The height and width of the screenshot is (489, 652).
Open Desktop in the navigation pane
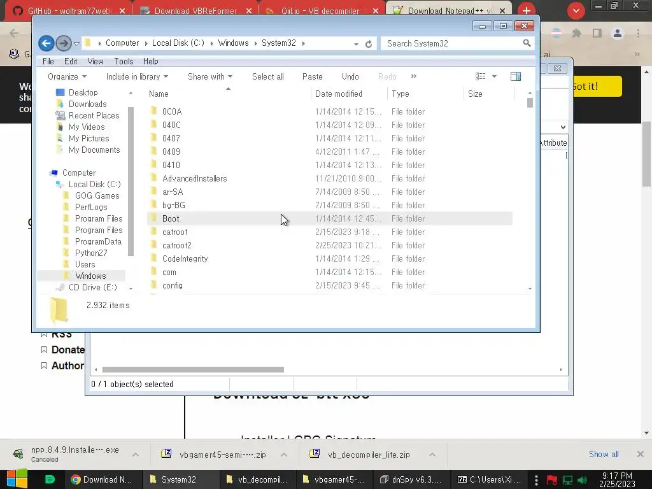click(83, 92)
